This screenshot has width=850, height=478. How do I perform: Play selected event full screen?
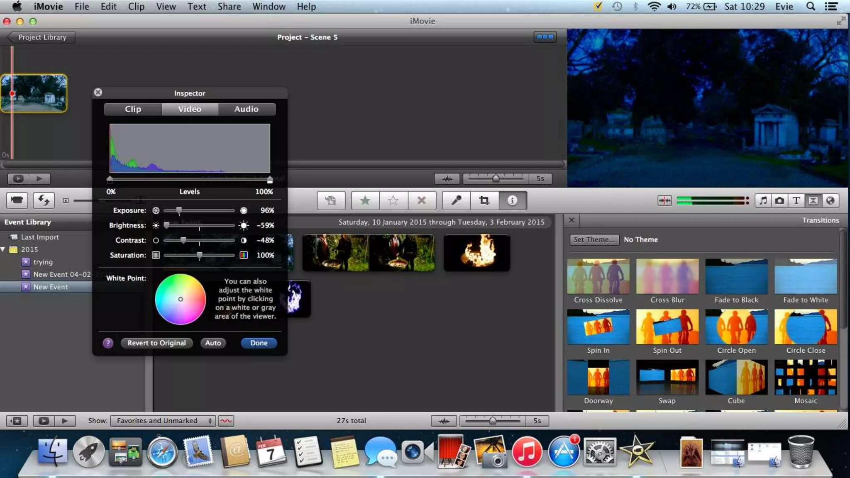pyautogui.click(x=44, y=421)
